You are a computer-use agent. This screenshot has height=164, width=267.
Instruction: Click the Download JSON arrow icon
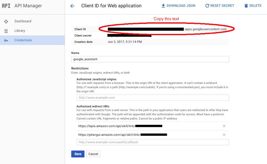coord(163,6)
